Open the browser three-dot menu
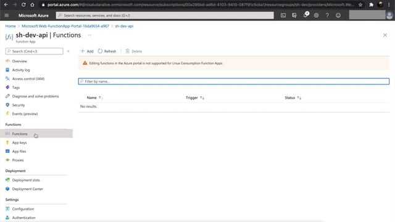Screen dimensions: 395x222 coord(389,4)
